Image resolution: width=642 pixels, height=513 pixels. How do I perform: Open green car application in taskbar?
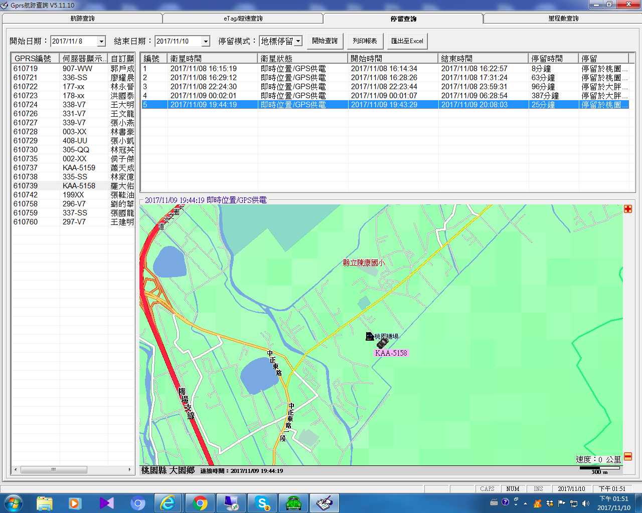(293, 503)
